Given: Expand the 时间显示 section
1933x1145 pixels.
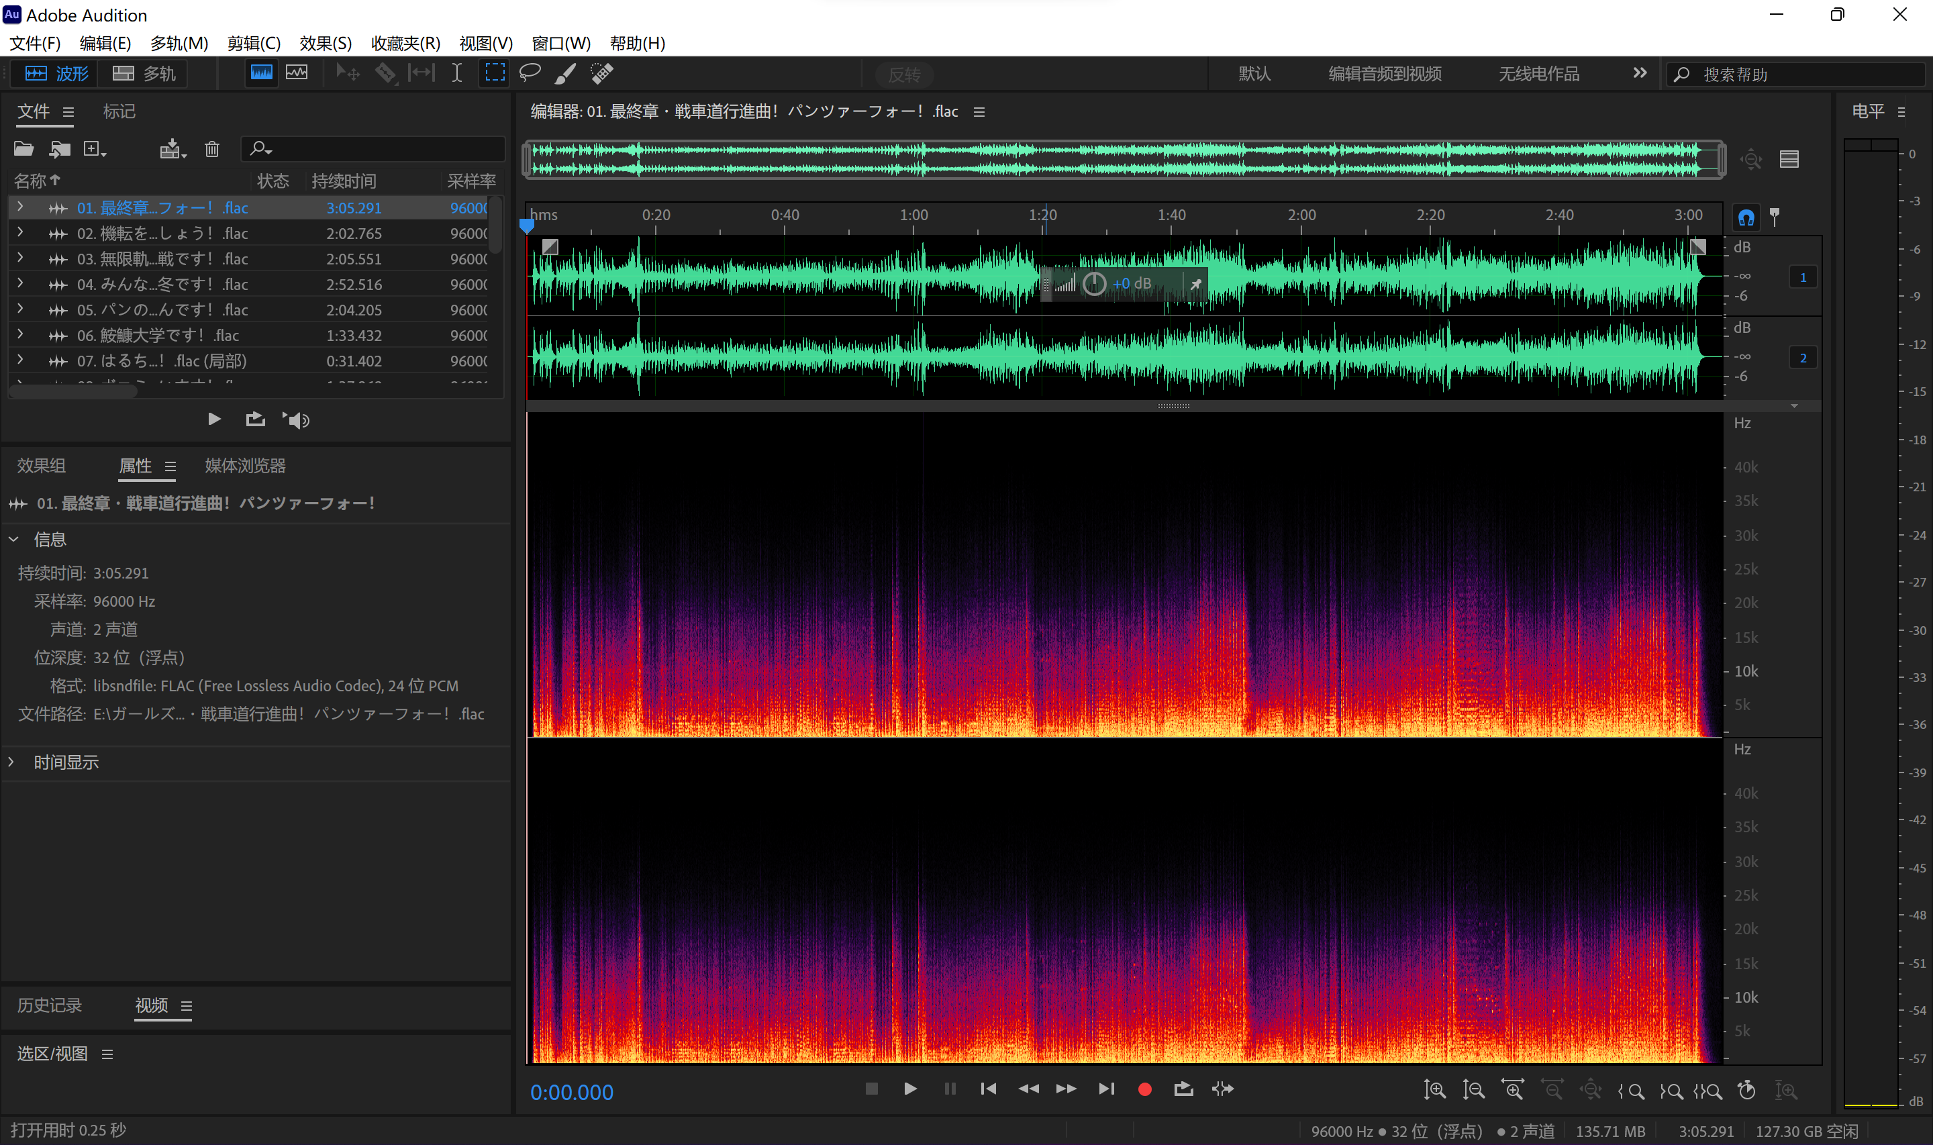Looking at the screenshot, I should coord(11,762).
